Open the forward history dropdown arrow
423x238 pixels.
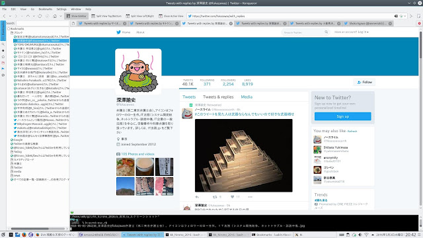(22, 16)
